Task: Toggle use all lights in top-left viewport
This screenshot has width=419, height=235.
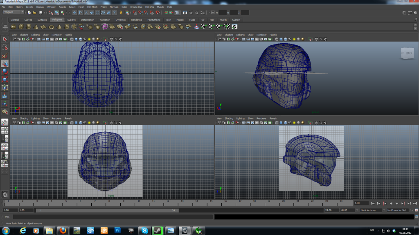Action: (x=89, y=39)
